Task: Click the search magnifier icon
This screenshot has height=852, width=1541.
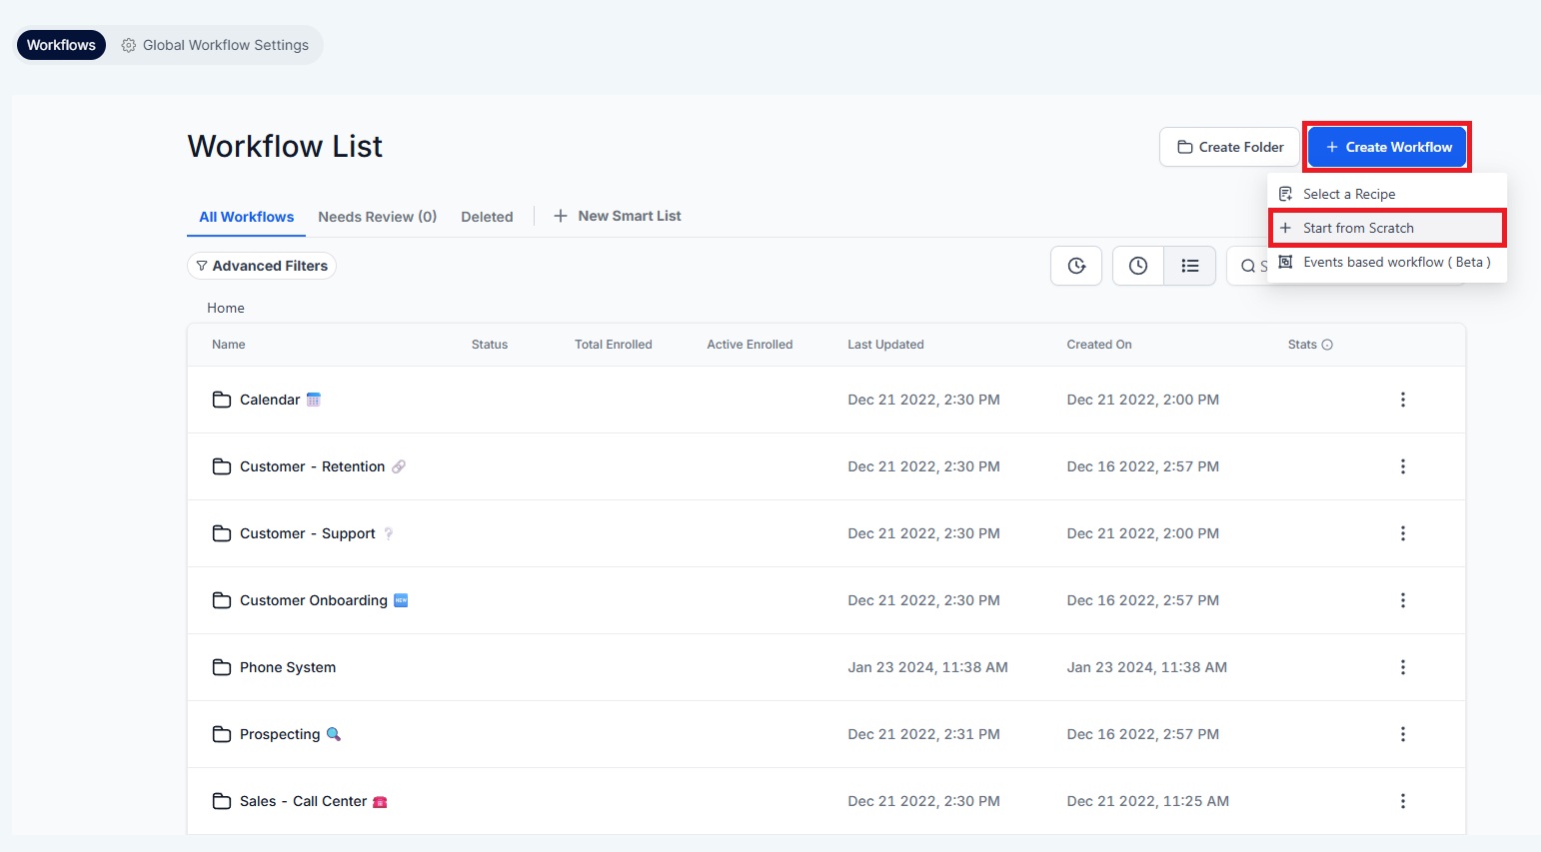Action: 1248,266
